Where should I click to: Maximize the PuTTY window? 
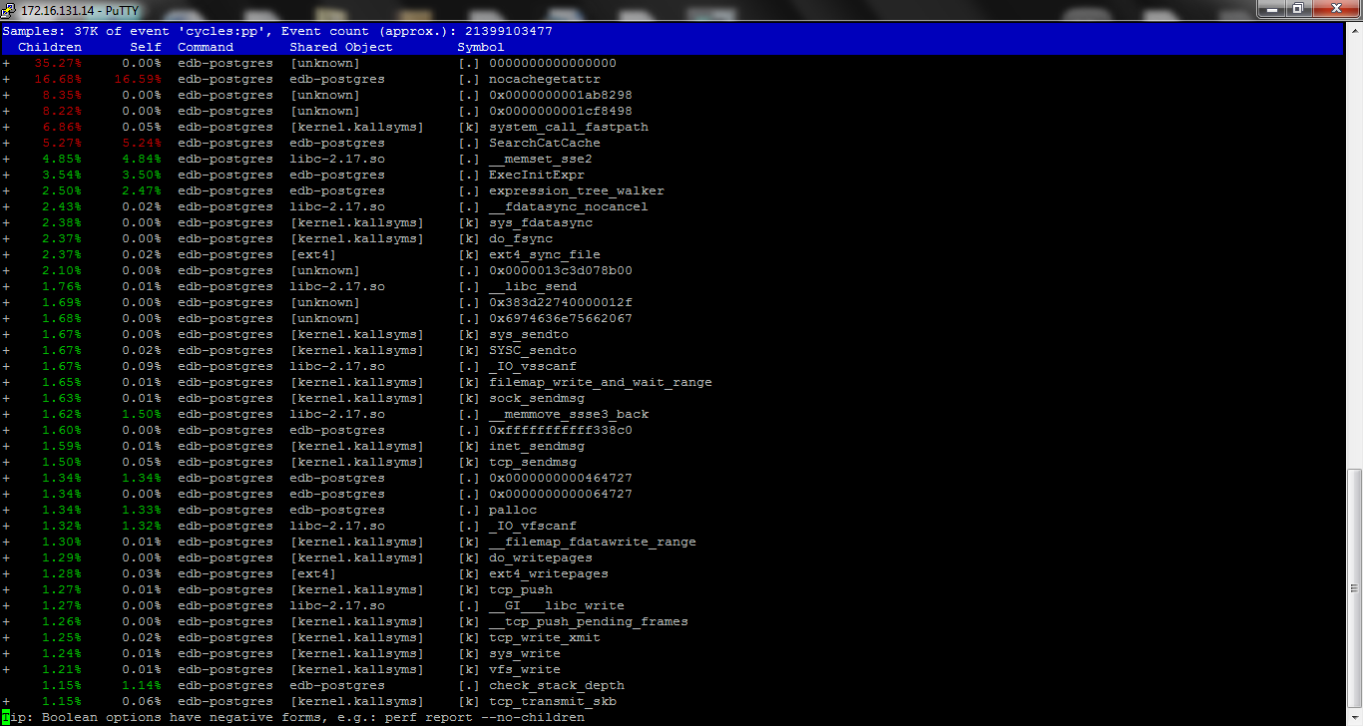coord(1298,8)
